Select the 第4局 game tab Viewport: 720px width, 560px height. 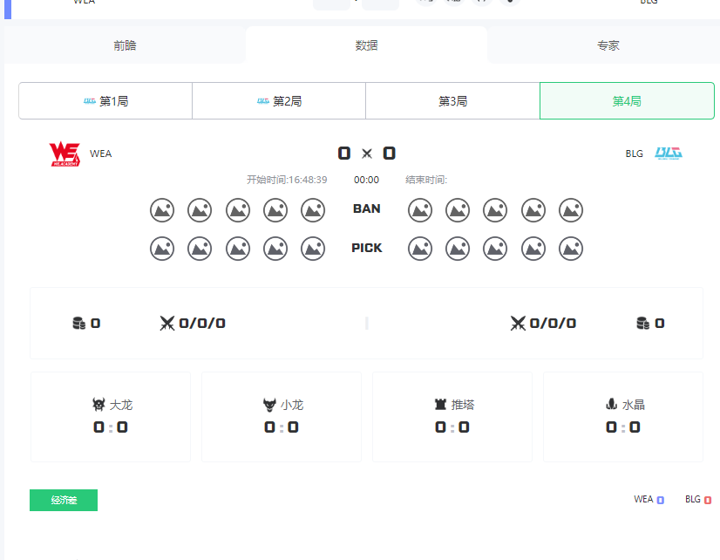pyautogui.click(x=627, y=101)
